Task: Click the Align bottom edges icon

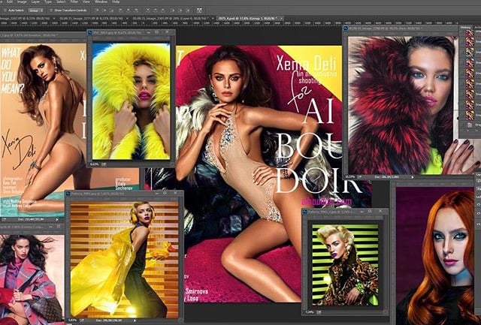Action: [x=112, y=11]
